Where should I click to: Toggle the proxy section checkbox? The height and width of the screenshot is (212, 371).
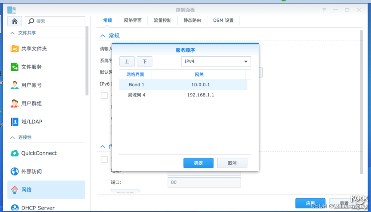tap(104, 159)
